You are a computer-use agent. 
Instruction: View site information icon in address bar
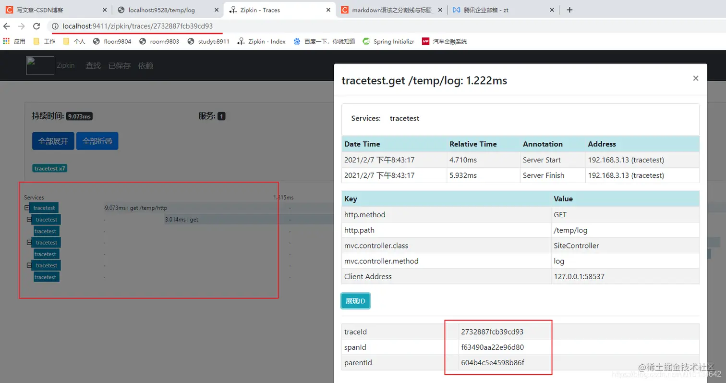[x=55, y=26]
